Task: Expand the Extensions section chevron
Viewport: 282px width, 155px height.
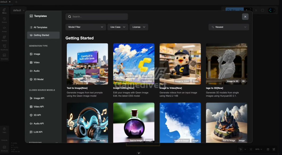Action: coord(57,142)
